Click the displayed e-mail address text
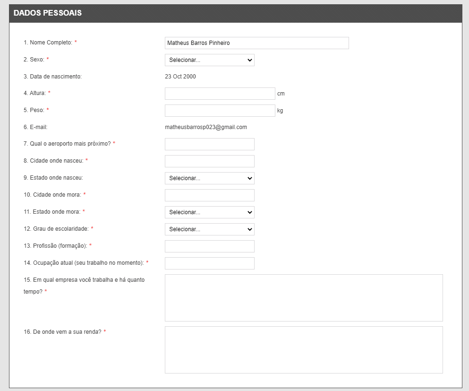The height and width of the screenshot is (391, 469). (206, 127)
